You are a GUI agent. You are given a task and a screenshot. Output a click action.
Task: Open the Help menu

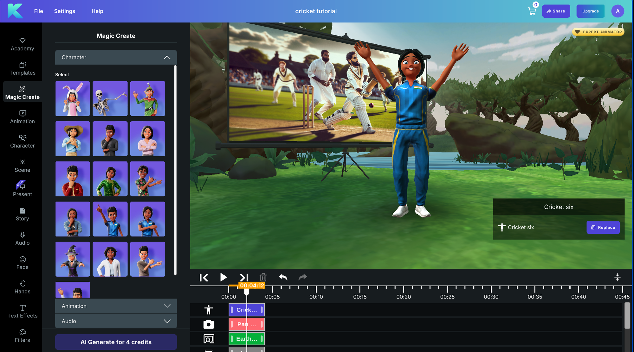[97, 11]
